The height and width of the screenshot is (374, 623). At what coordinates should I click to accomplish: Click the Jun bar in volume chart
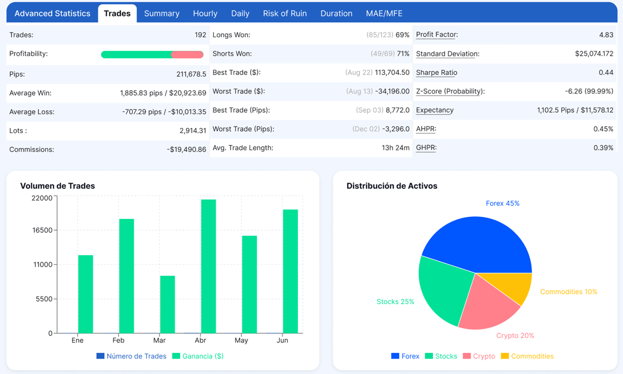tap(291, 271)
